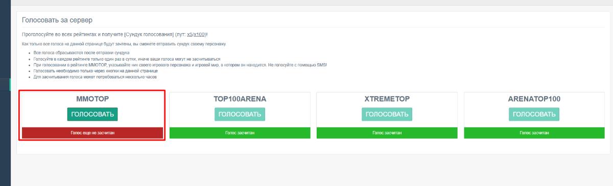The width and height of the screenshot is (613, 186).
Task: Select 'Голос засчитан' status under ARENATOP100
Action: pos(534,132)
